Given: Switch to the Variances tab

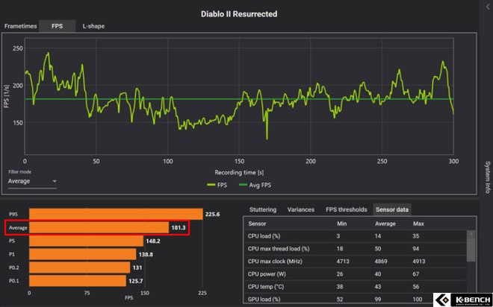Looking at the screenshot, I should pos(301,209).
